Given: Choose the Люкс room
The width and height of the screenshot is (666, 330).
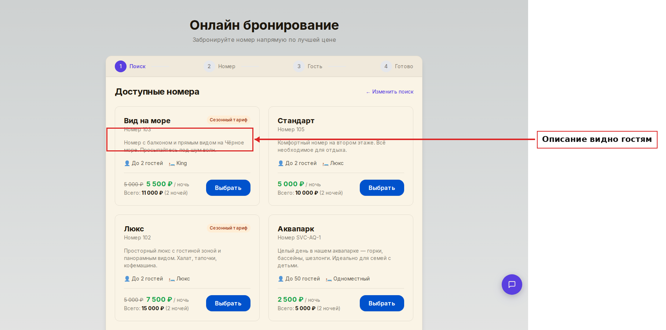Looking at the screenshot, I should tap(228, 303).
